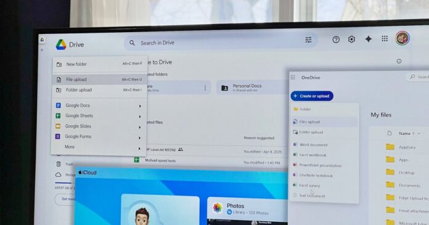This screenshot has width=429, height=225.
Task: Click the OneDrive search box
Action: (417, 77)
